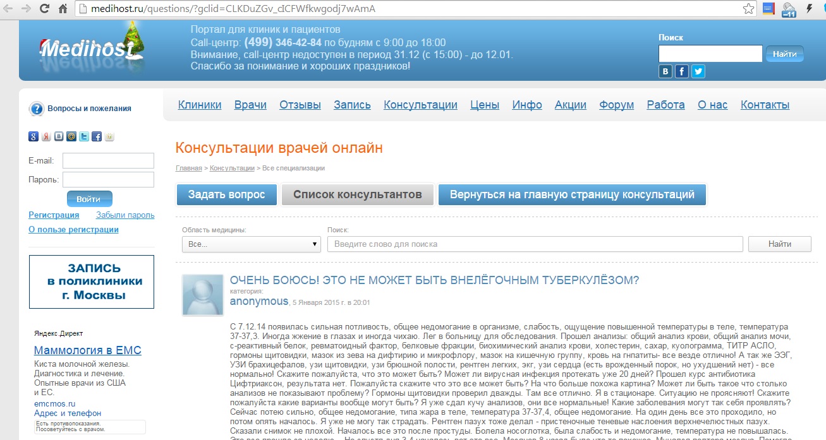Click the Вопросы и пожелания link
Screen dimensions: 826x440
click(x=90, y=109)
